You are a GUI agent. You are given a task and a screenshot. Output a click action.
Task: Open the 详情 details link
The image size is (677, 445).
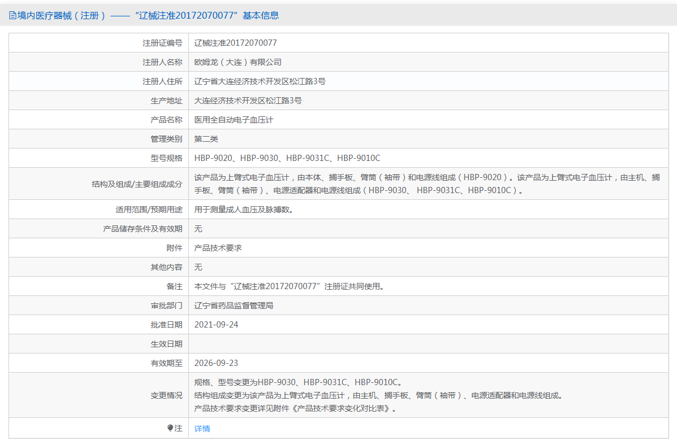(x=202, y=429)
